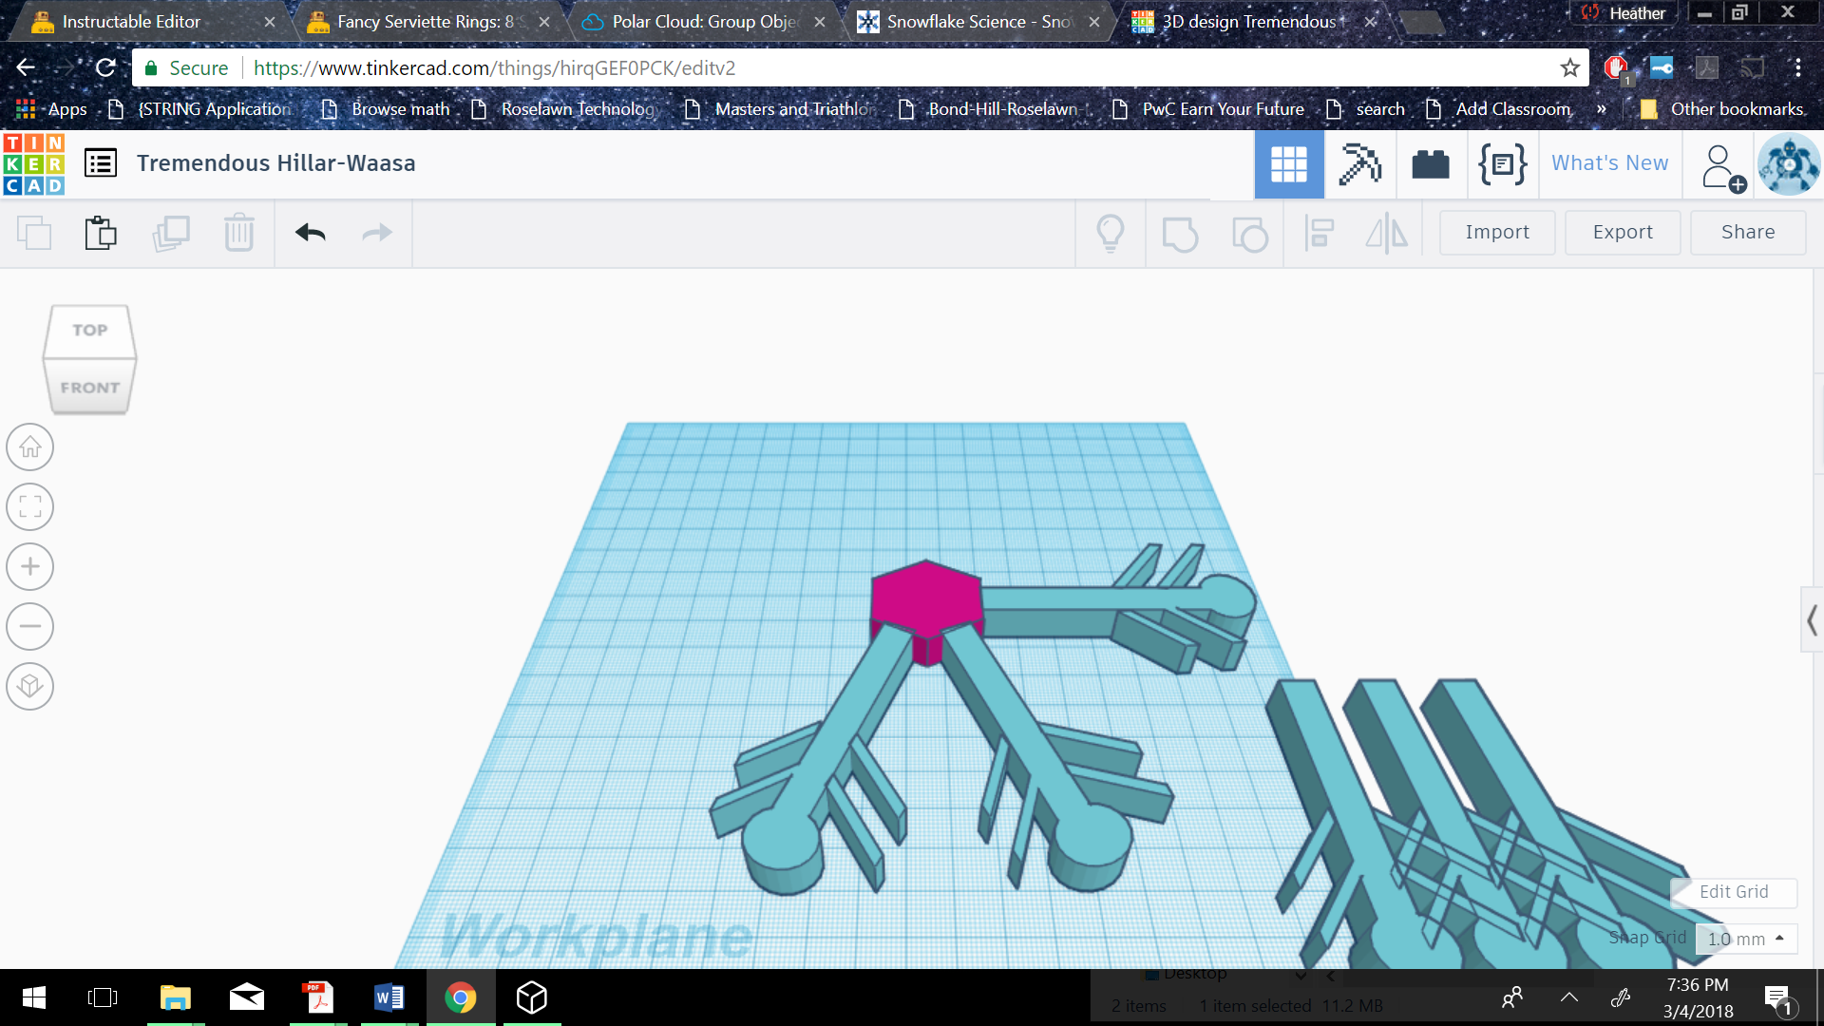Expand the collapsed shapes panel arrow

coord(1812,620)
